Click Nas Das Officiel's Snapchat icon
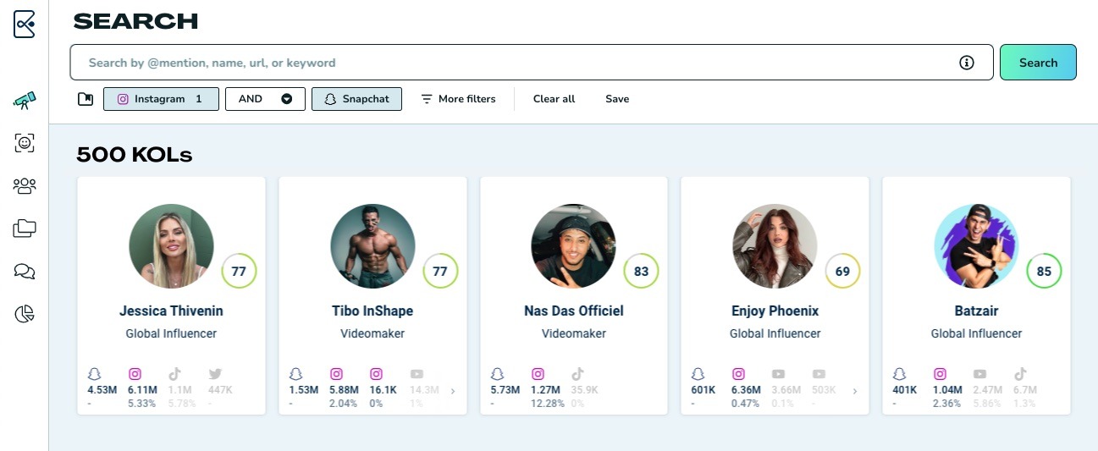Screen dimensions: 1098x451 pos(497,373)
